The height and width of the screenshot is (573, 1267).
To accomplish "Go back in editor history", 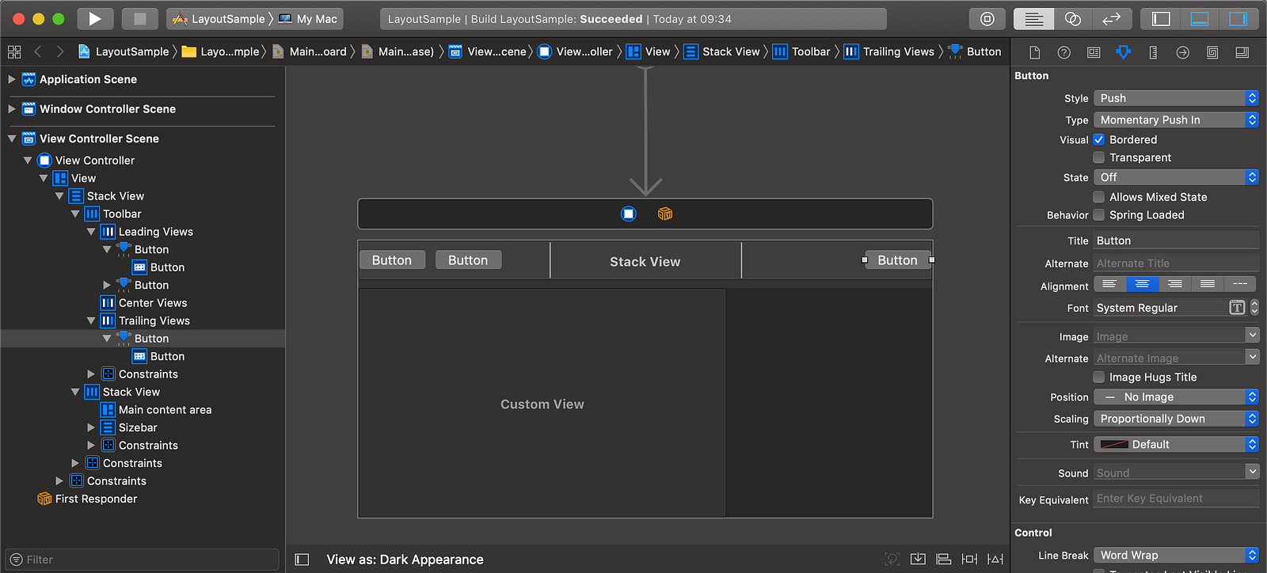I will pos(37,51).
